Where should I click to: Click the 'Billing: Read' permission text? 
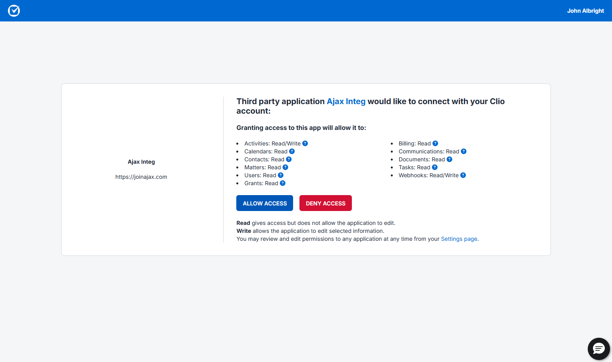pos(415,143)
